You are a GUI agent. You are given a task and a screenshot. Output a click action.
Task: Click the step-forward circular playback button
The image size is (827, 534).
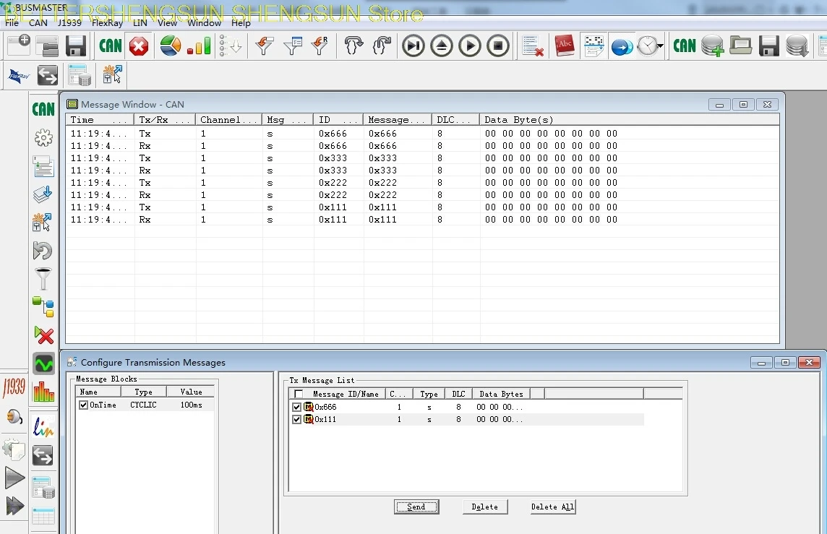click(x=413, y=46)
